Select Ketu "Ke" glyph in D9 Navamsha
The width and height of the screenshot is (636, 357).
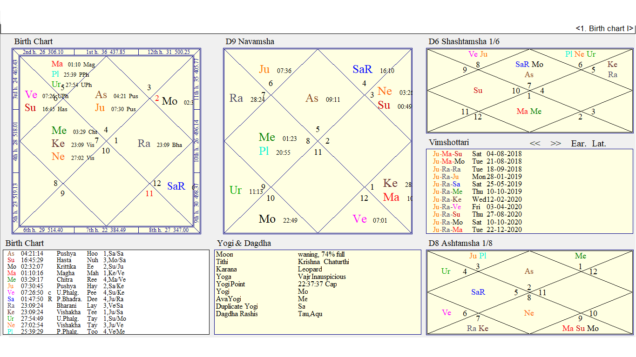point(390,183)
